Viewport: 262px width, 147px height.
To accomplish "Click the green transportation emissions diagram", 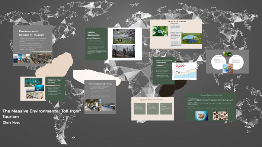I will [x=192, y=39].
